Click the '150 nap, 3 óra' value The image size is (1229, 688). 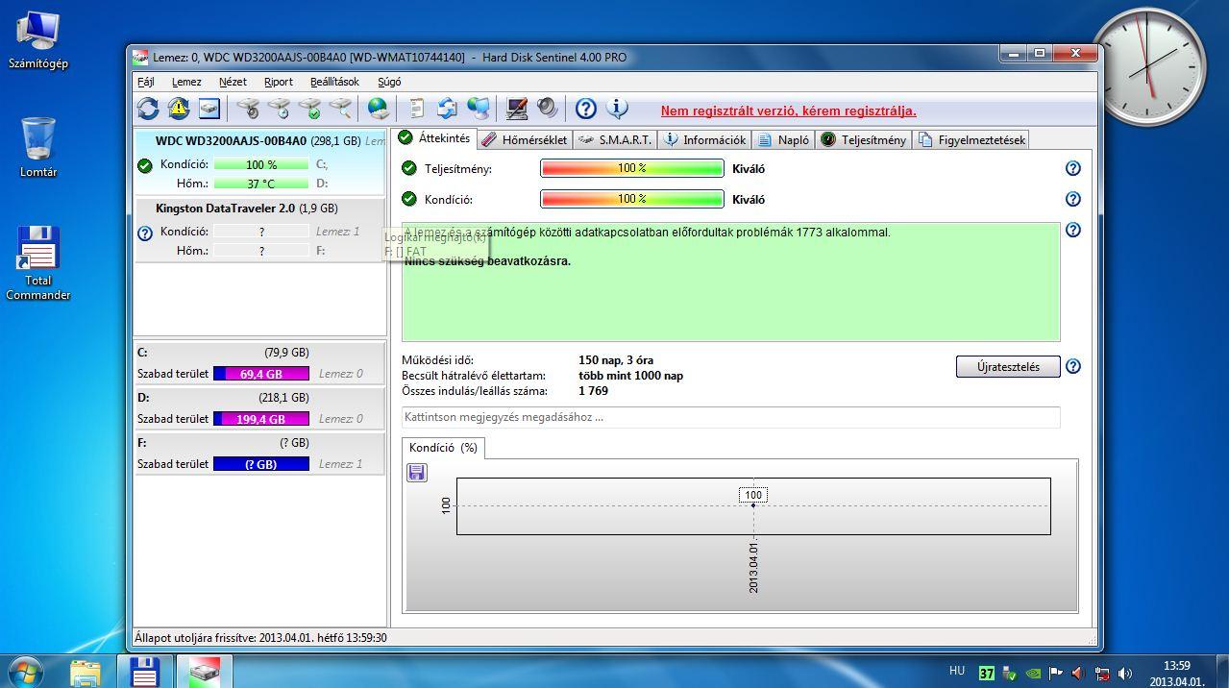[616, 360]
